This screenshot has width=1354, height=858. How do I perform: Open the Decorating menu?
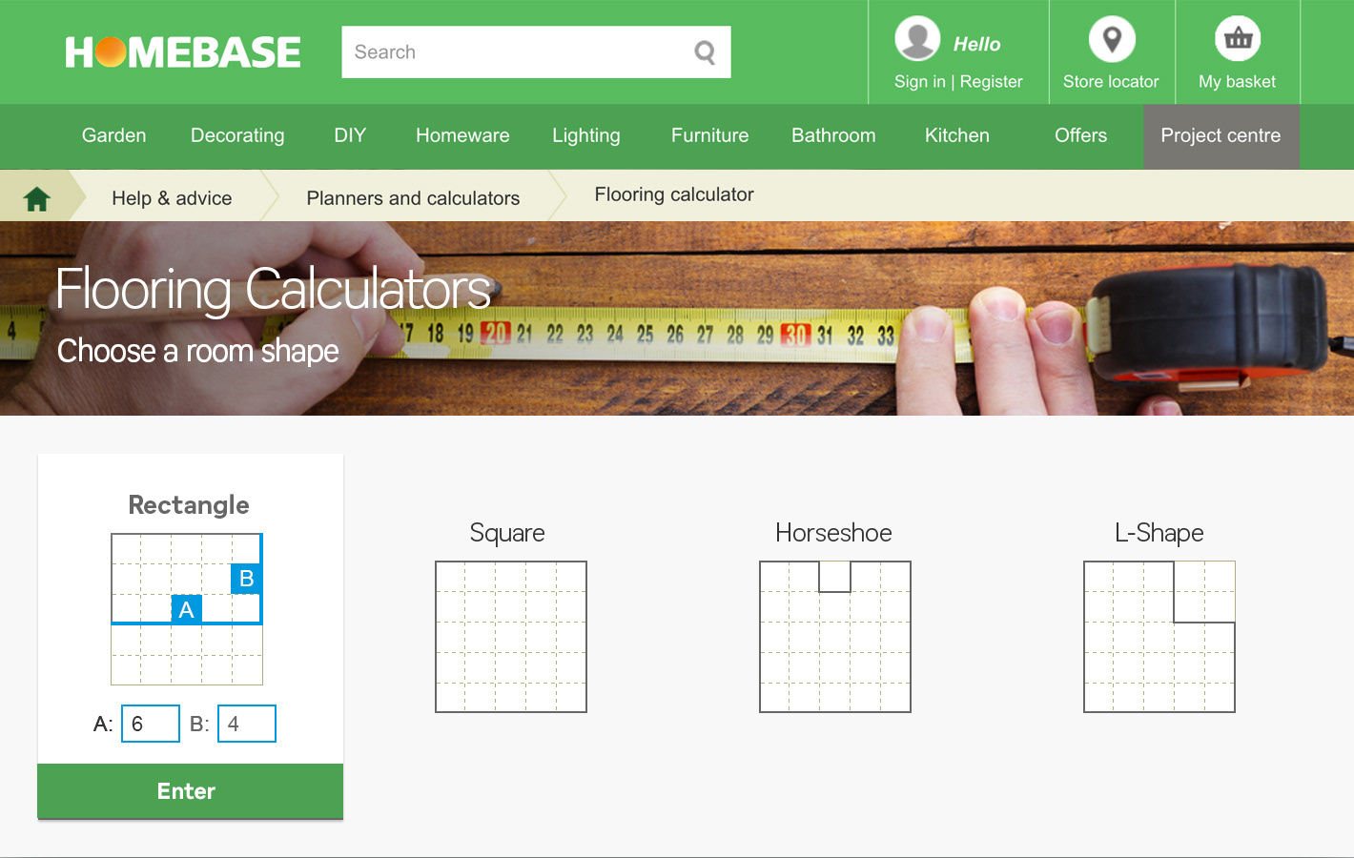tap(237, 135)
